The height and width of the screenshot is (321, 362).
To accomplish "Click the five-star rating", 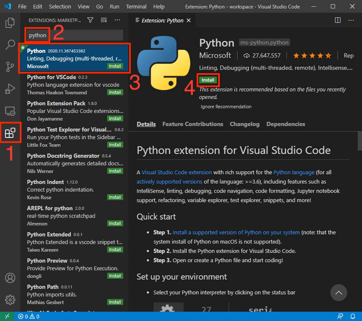I will 312,55.
